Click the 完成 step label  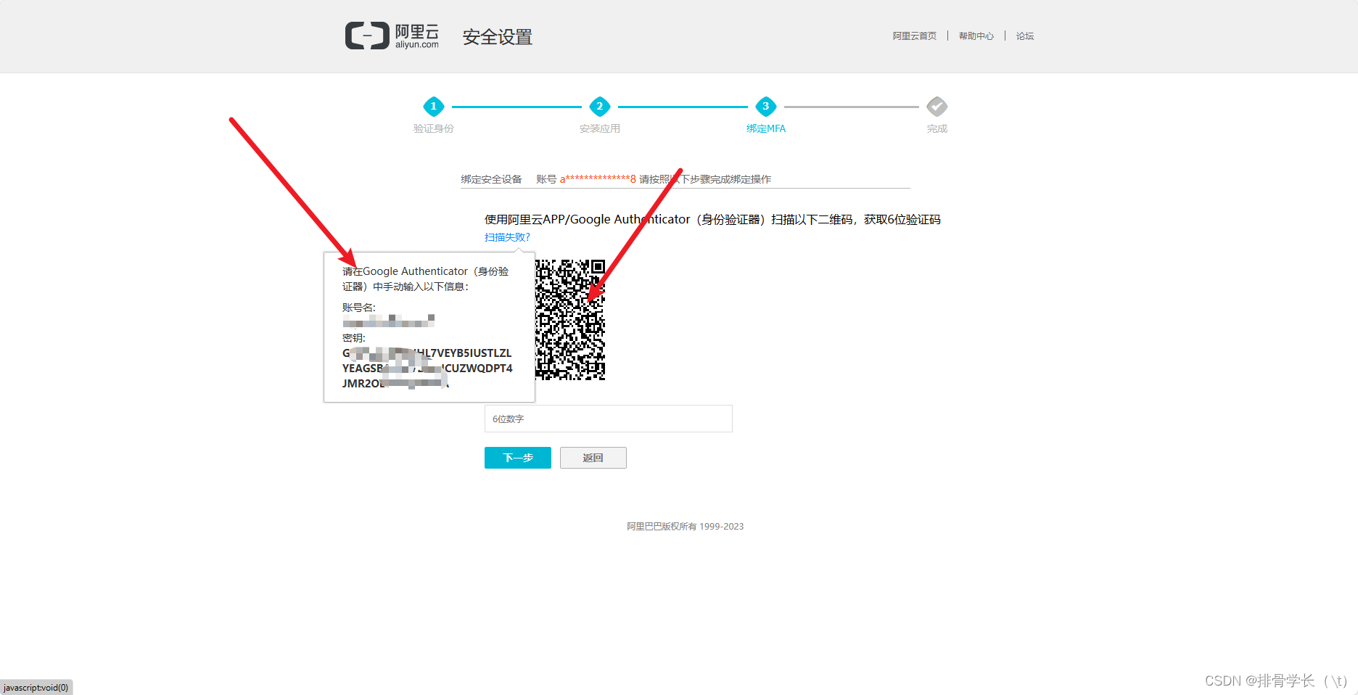tap(937, 128)
